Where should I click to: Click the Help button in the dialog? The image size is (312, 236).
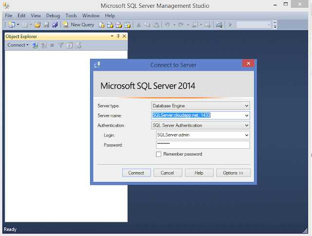coord(199,173)
